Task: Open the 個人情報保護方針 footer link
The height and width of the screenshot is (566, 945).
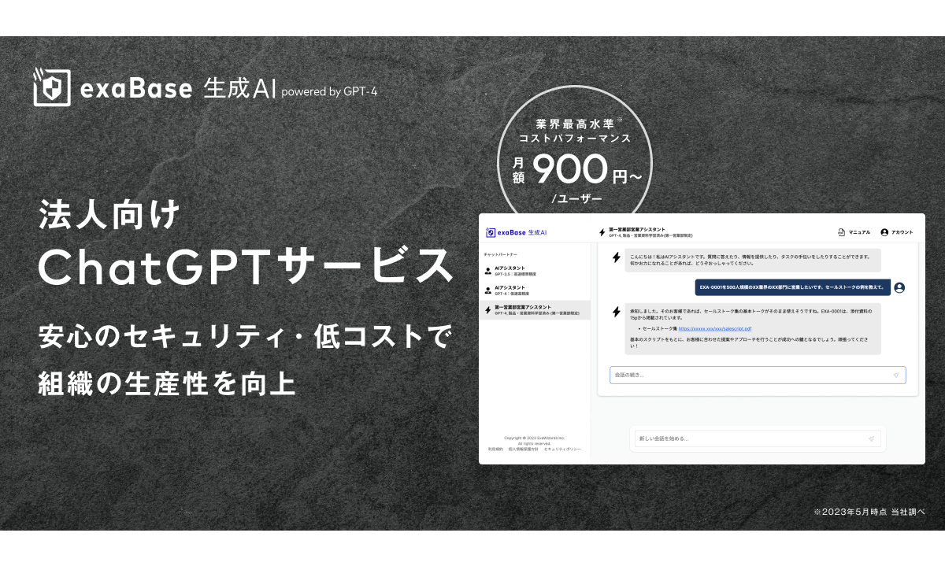Action: tap(522, 449)
